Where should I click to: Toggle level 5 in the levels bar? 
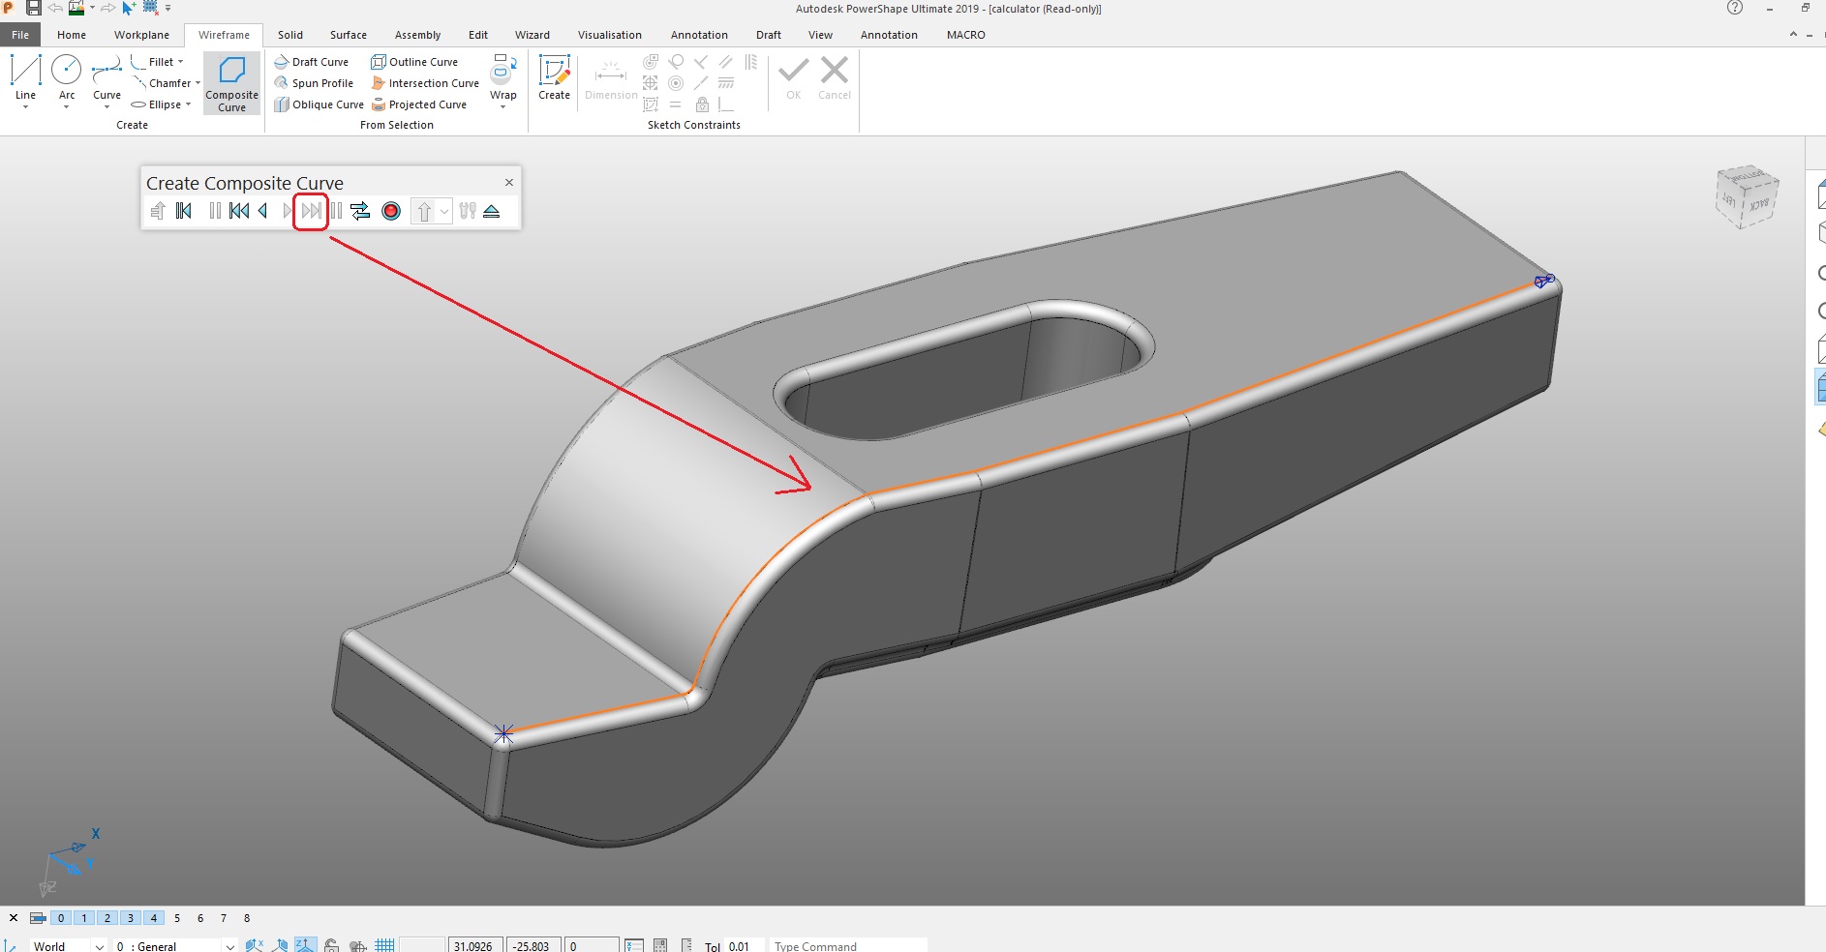coord(177,918)
